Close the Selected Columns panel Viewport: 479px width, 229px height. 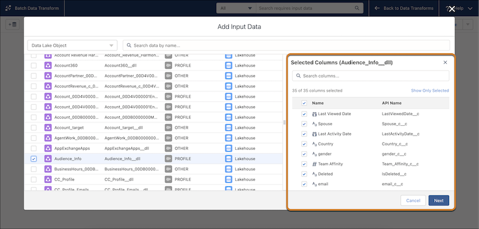pos(445,62)
